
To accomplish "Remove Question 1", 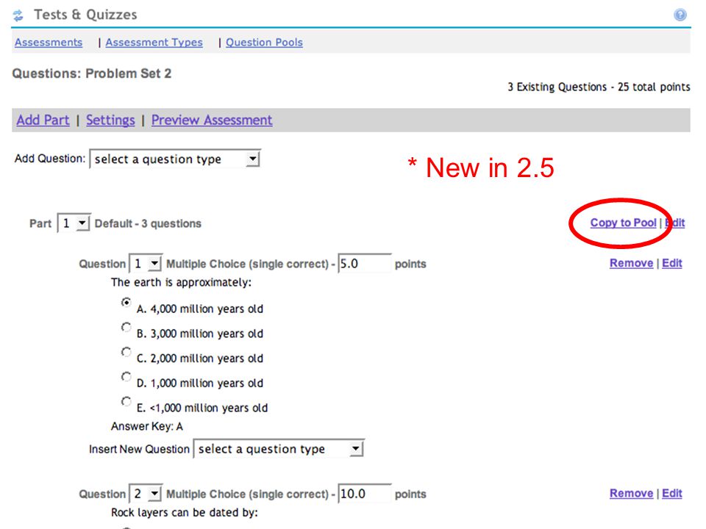I will click(x=631, y=263).
